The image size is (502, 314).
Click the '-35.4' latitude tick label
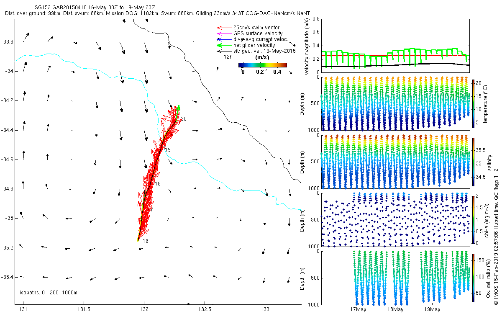7,277
